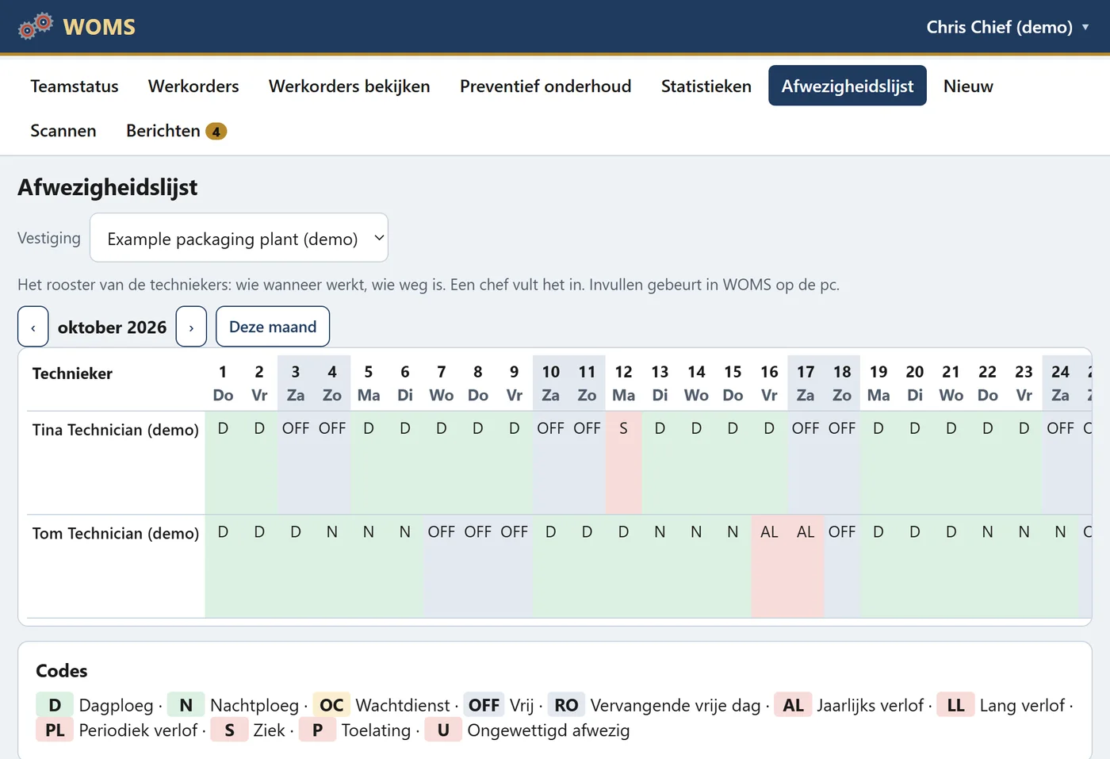Viewport: 1110px width, 759px height.
Task: Open the Vestiging dropdown selector
Action: click(x=239, y=238)
